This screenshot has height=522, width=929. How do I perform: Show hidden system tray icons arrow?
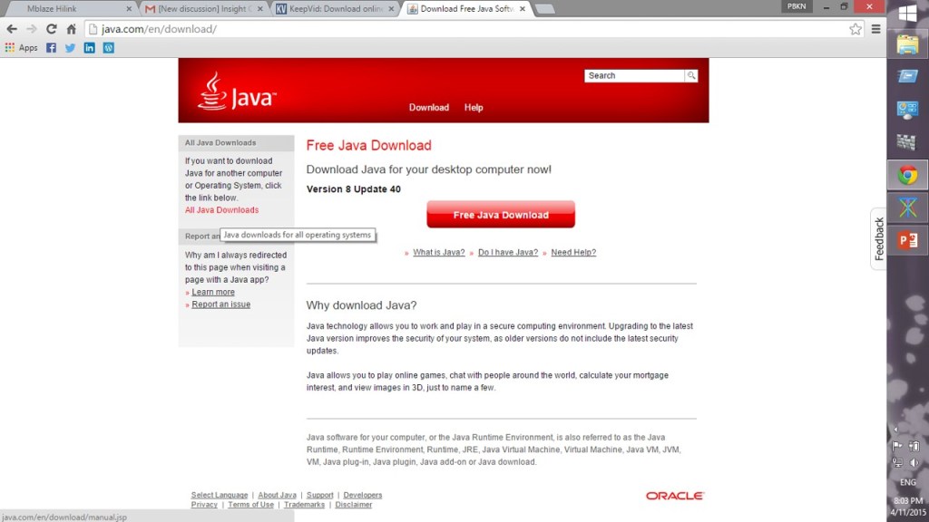[x=896, y=430]
